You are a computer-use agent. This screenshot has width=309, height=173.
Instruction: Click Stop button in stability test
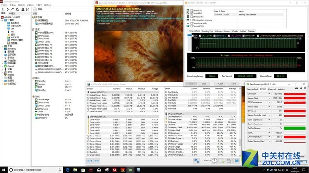point(204,84)
